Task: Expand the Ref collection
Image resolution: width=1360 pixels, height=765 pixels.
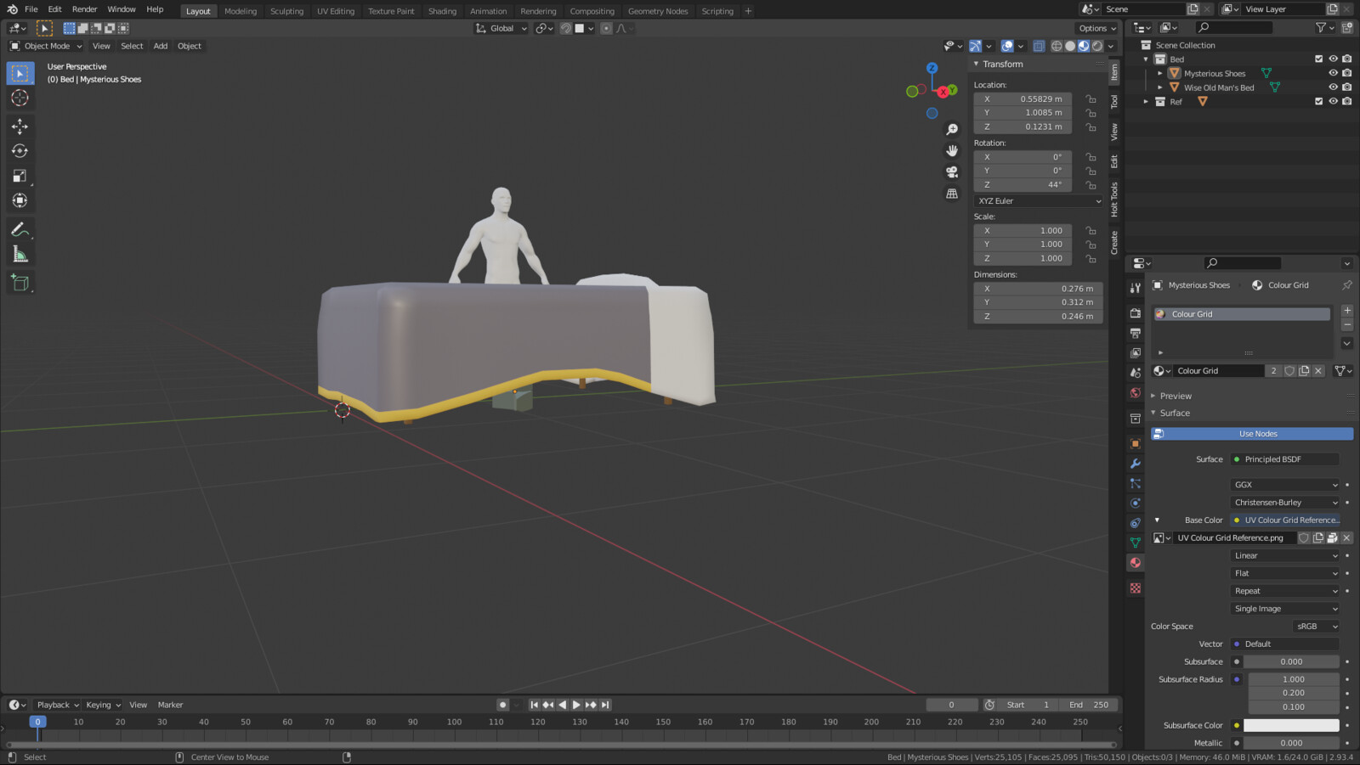Action: [1146, 101]
